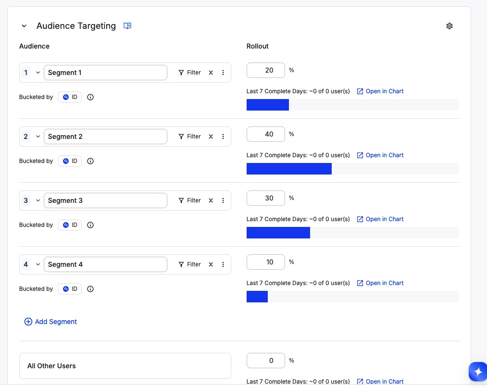Screen dimensions: 487x387
Task: Open All Other Users in chart
Action: pyautogui.click(x=380, y=381)
